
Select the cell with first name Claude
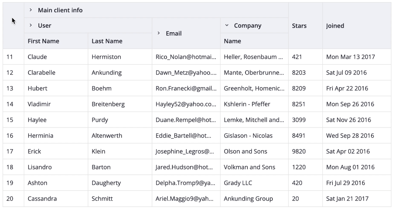click(x=56, y=57)
